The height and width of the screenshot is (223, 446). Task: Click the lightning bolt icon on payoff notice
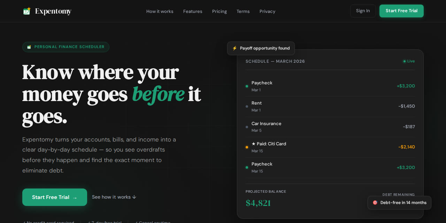234,48
